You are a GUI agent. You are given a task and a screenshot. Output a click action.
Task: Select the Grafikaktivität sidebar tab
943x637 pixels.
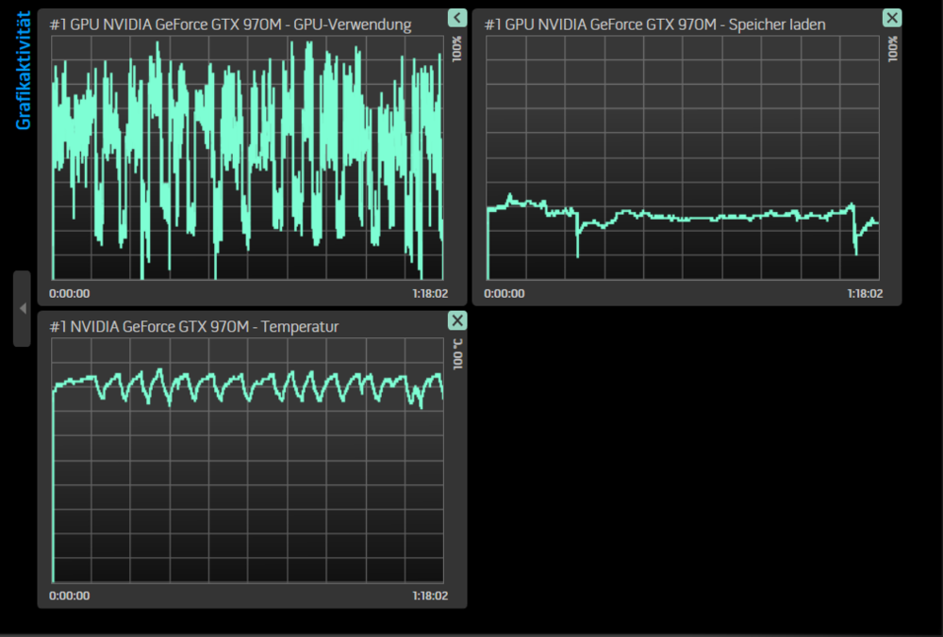(x=19, y=71)
